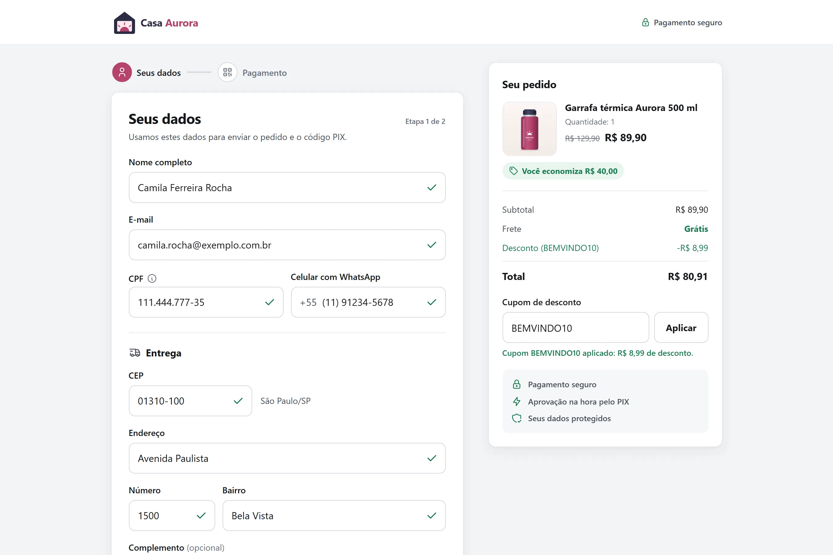The height and width of the screenshot is (555, 833).
Task: Click the Casa Aurora brand name
Action: pyautogui.click(x=169, y=23)
